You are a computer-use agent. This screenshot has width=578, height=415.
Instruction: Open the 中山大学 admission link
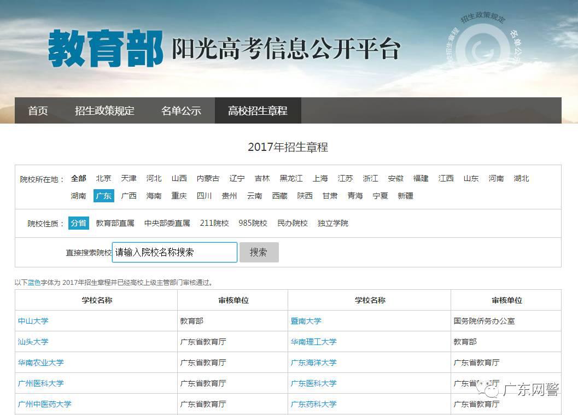(33, 321)
